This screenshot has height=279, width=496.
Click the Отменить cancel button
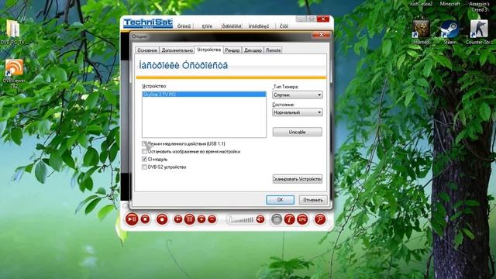coord(313,200)
